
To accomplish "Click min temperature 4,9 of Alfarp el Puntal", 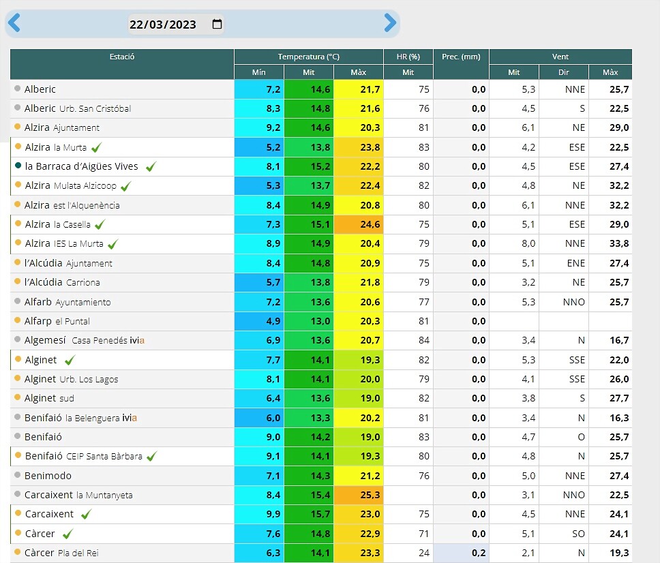I will (x=259, y=321).
